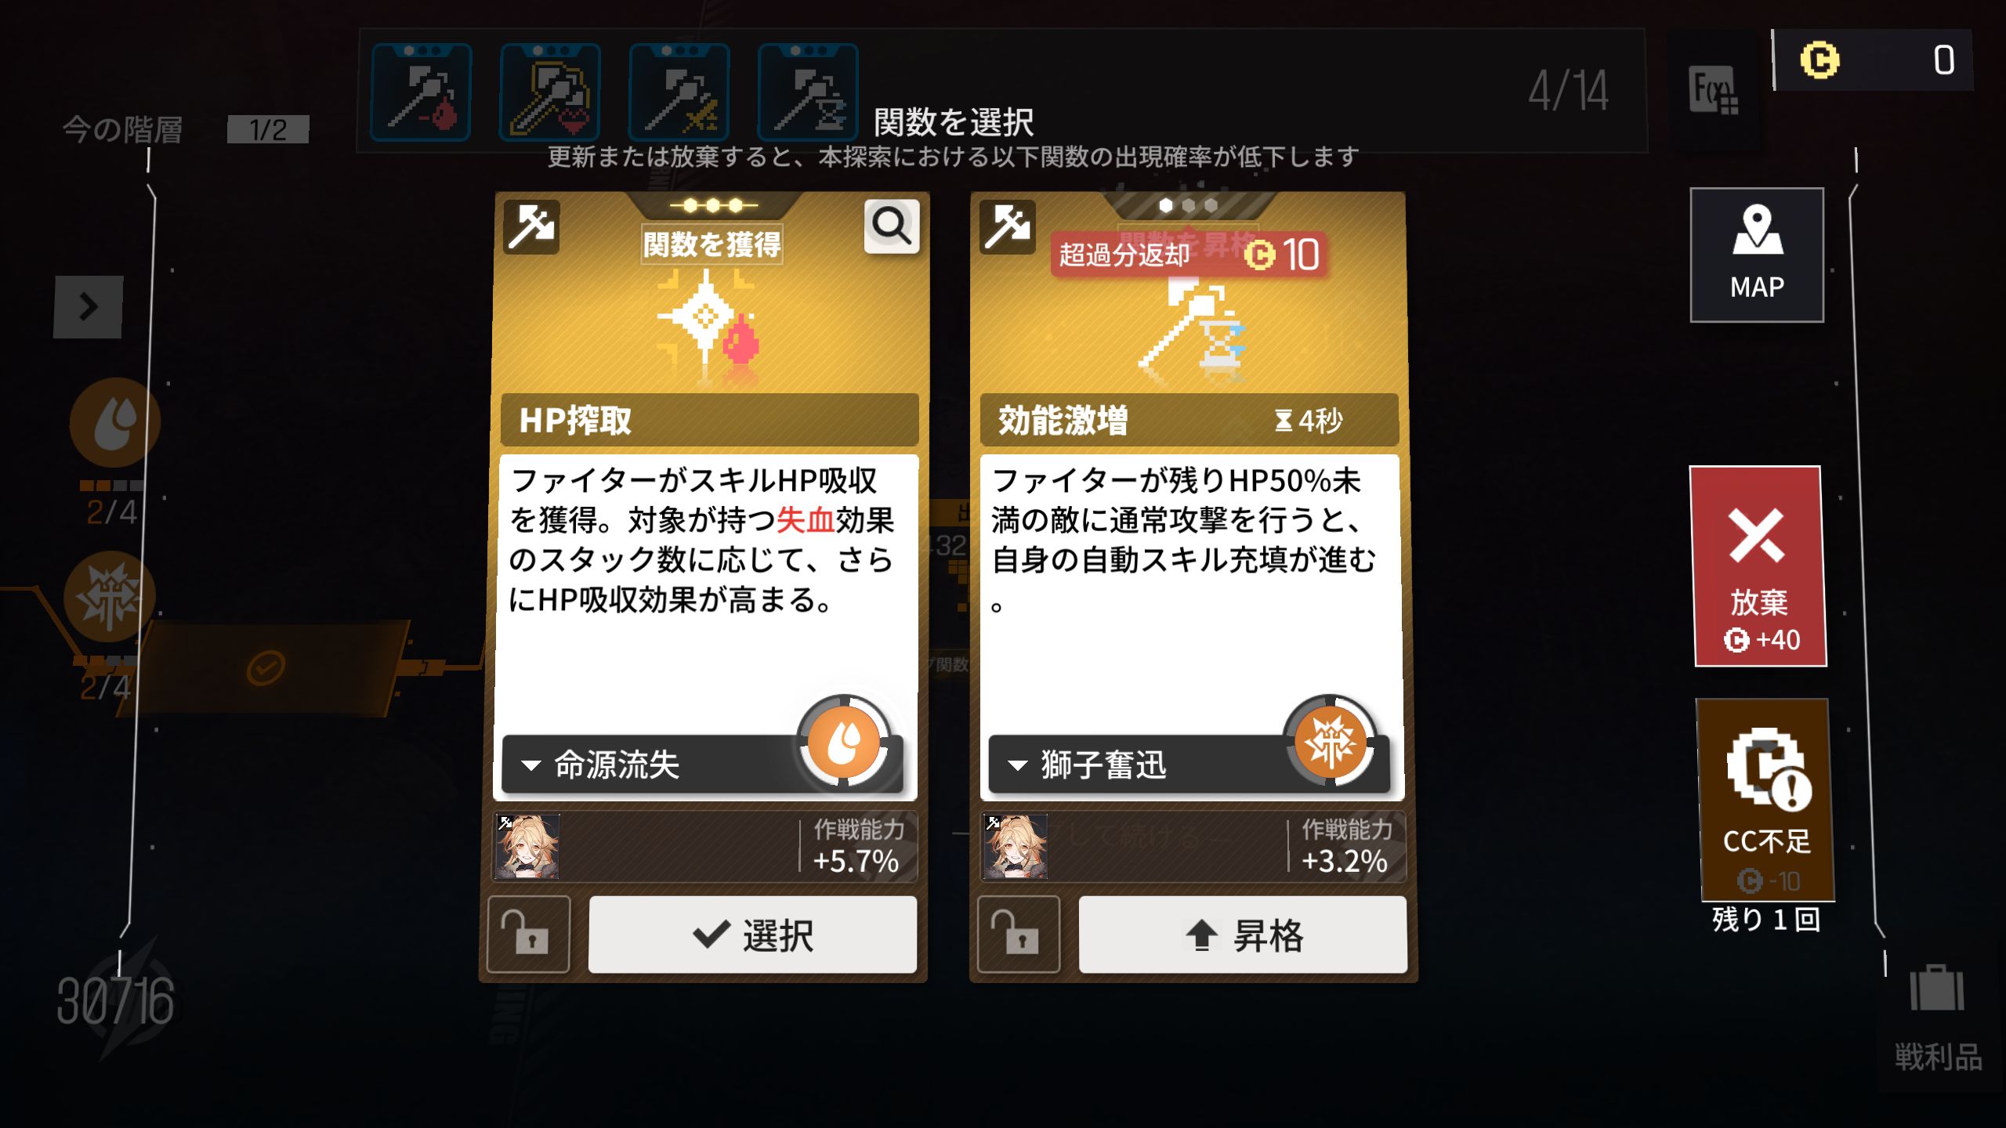2006x1128 pixels.
Task: Select the 獅子奮迅 set icon on the sidebar
Action: [x=110, y=597]
